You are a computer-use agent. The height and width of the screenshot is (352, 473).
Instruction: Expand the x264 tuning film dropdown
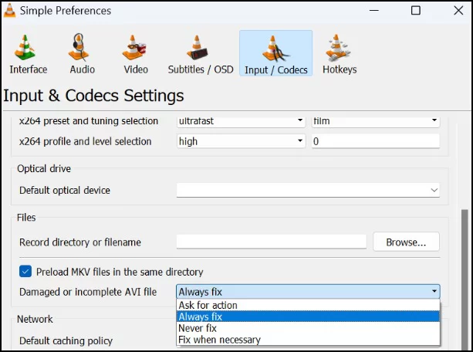click(x=376, y=121)
